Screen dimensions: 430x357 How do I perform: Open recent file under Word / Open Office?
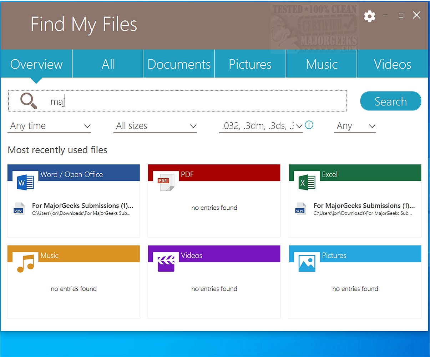click(82, 209)
